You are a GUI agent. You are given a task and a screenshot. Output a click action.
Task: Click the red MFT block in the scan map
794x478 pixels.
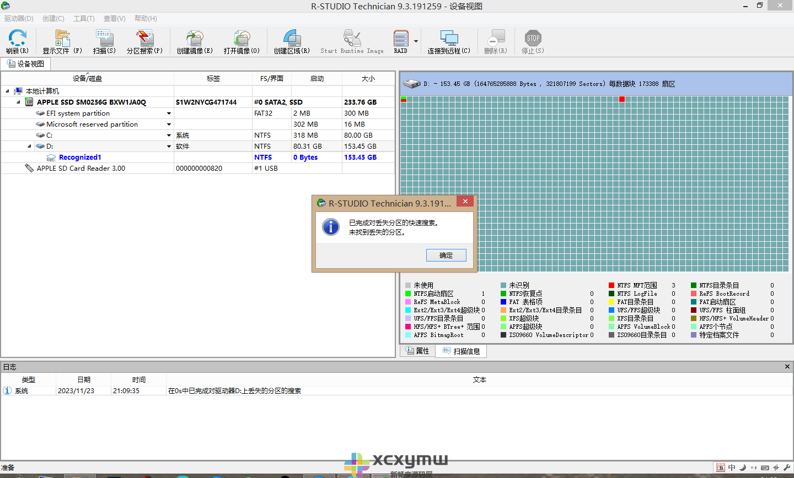[622, 99]
